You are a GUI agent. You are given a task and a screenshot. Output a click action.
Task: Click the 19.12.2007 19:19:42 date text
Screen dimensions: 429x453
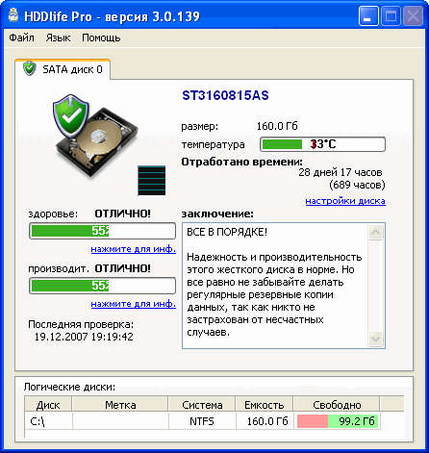coord(84,337)
